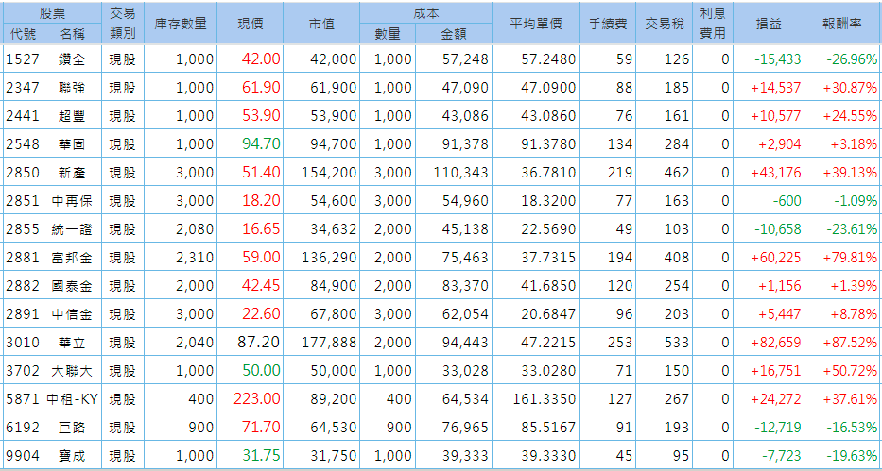Select loss value -15,433
This screenshot has width=882, height=471.
(x=777, y=59)
